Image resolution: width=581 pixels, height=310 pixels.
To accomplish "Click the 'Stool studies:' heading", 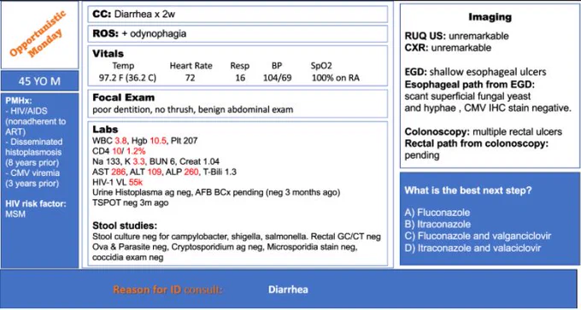I will click(x=125, y=225).
